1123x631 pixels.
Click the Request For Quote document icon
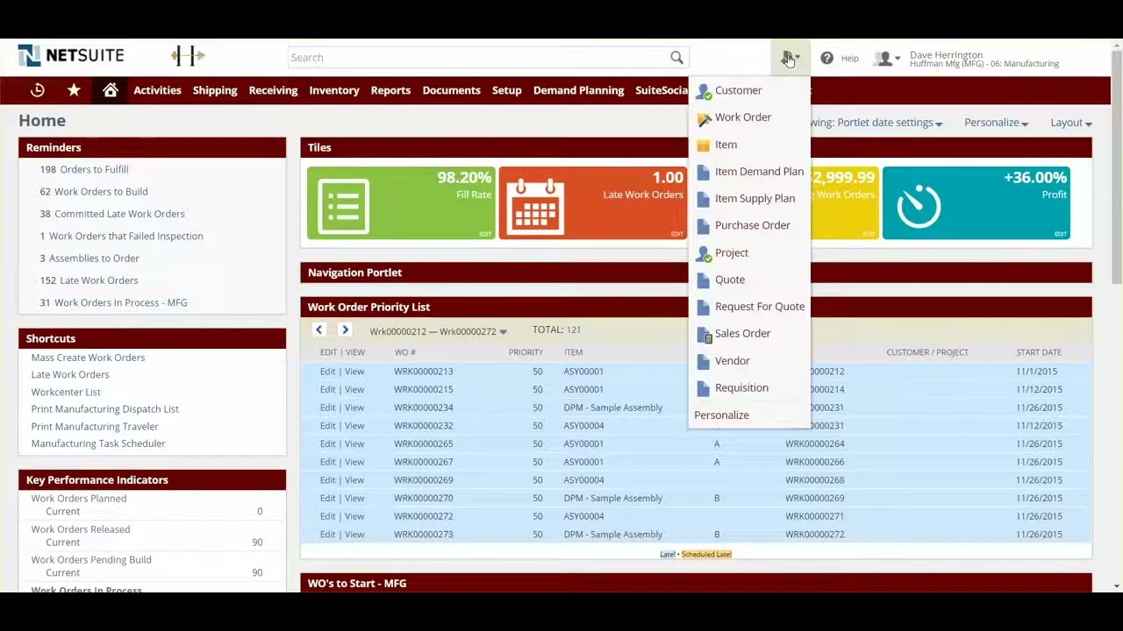[703, 308]
